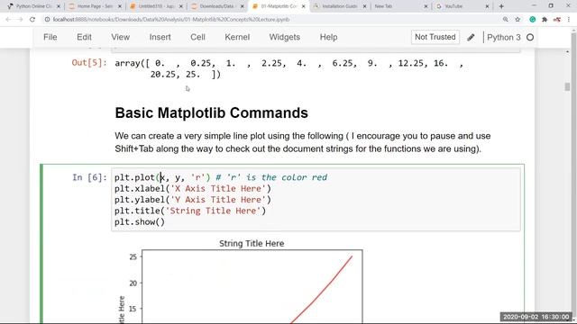Screen dimensions: 577x324
Task: Click the red extension icon
Action: (x=557, y=20)
